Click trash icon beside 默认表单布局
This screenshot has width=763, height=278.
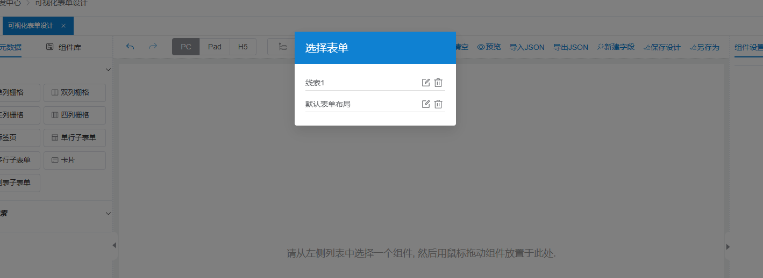[438, 104]
